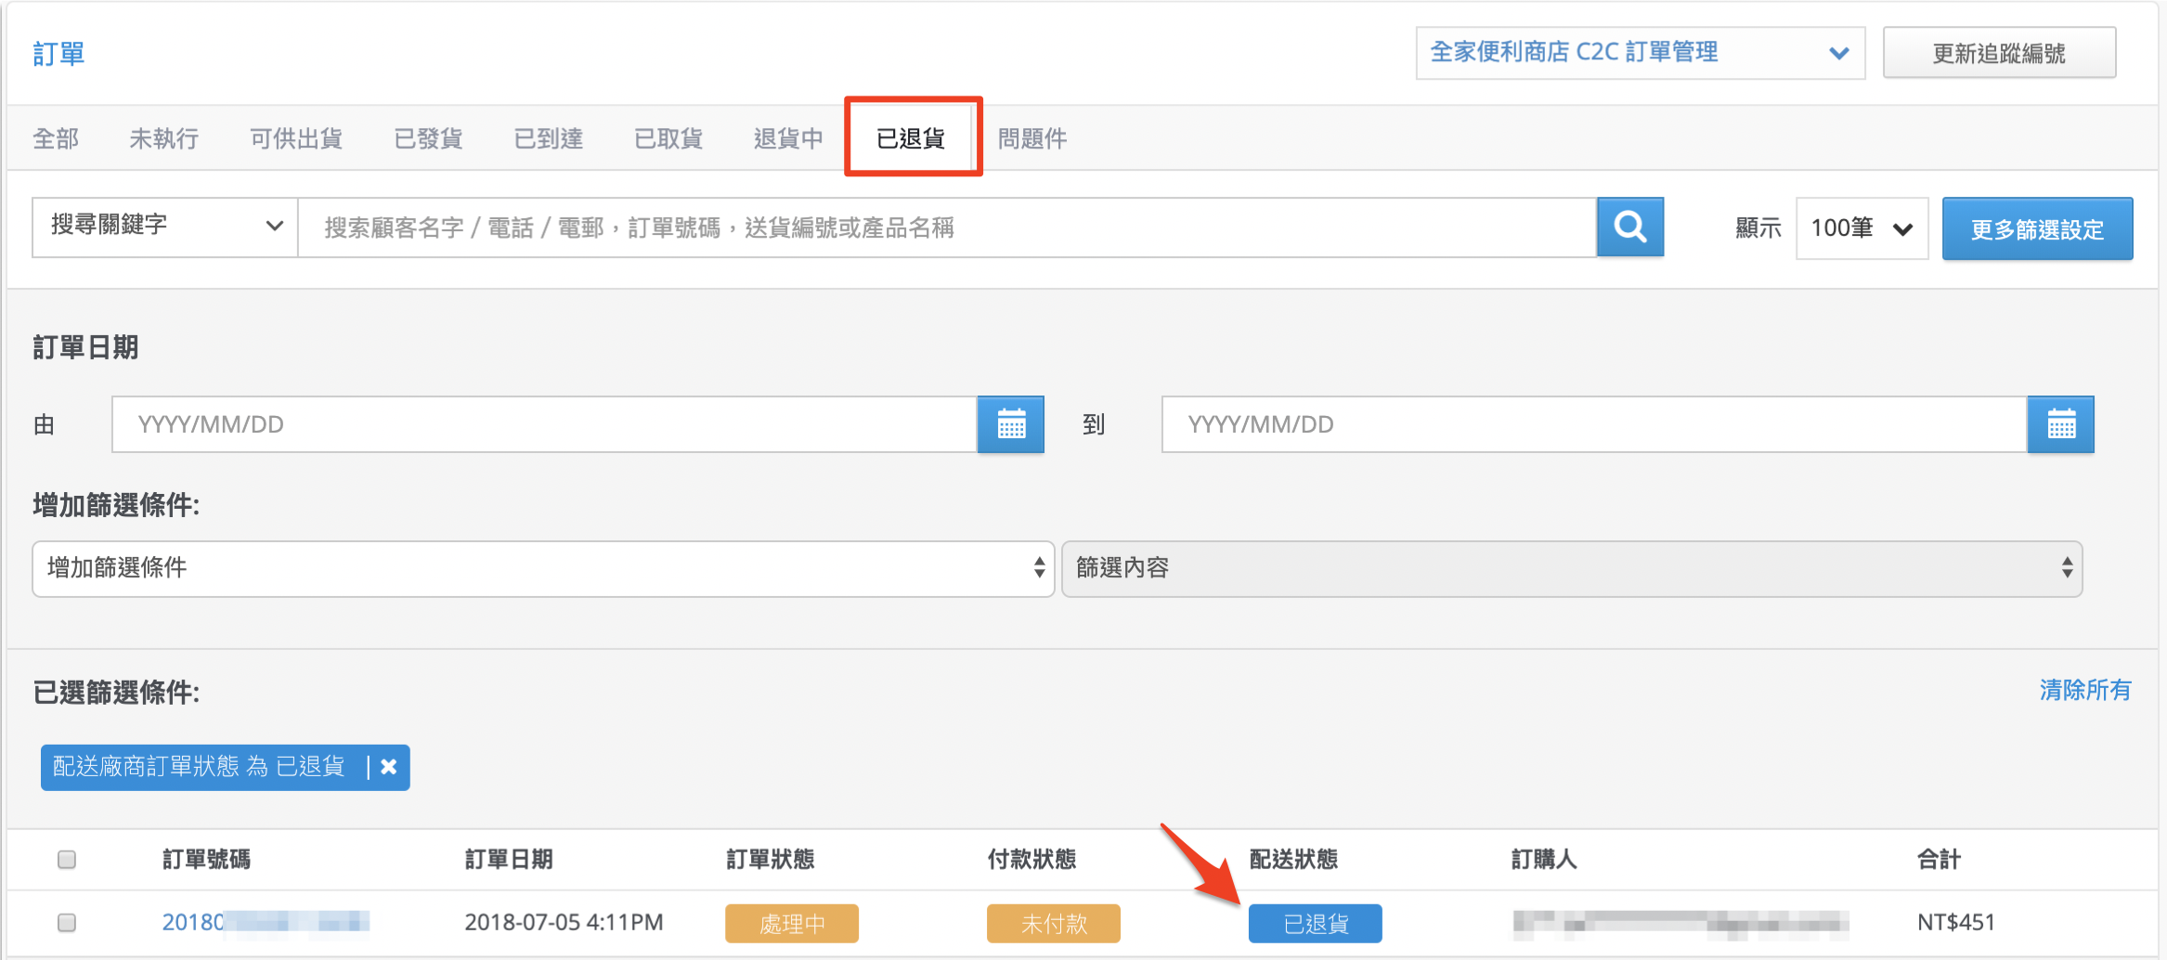Switch to the 問題件 tab
The image size is (2167, 960).
click(x=1032, y=138)
